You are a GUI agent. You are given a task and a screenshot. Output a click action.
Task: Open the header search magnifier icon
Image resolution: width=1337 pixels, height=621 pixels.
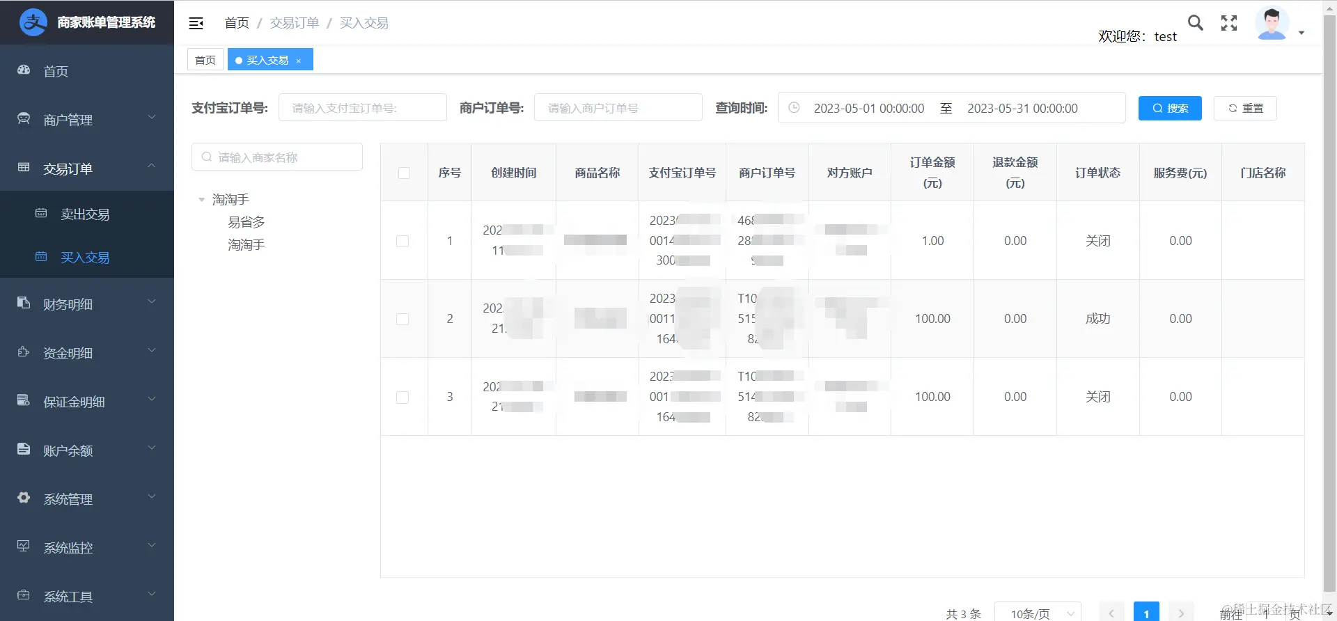pos(1195,23)
